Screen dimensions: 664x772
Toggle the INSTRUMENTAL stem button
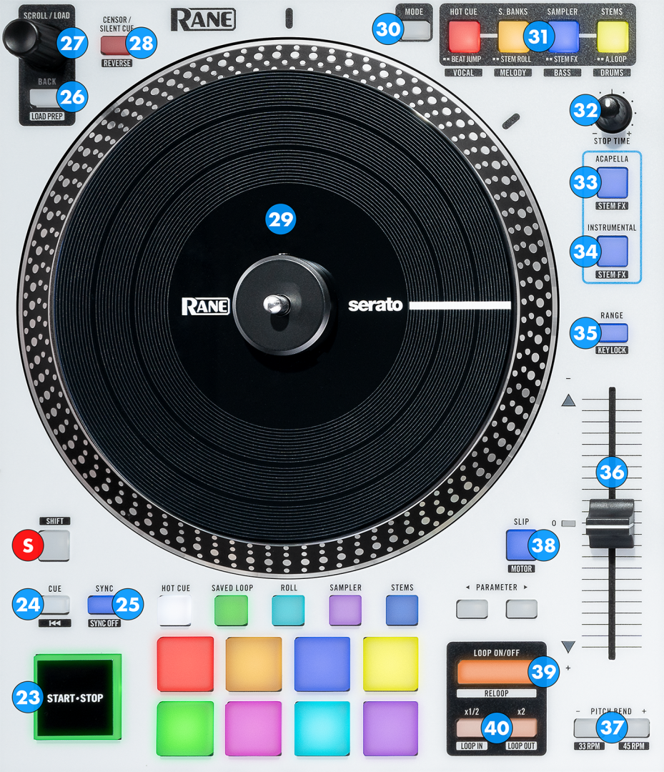click(x=613, y=251)
